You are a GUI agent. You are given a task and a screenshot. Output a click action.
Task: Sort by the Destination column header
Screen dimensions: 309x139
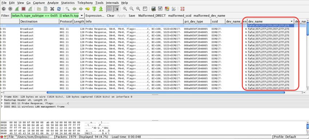point(39,21)
